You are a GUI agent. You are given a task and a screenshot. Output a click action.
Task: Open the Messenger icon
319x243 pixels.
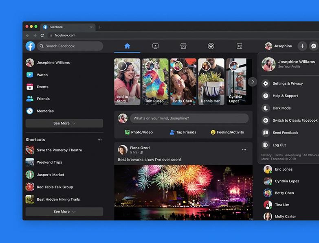314,46
